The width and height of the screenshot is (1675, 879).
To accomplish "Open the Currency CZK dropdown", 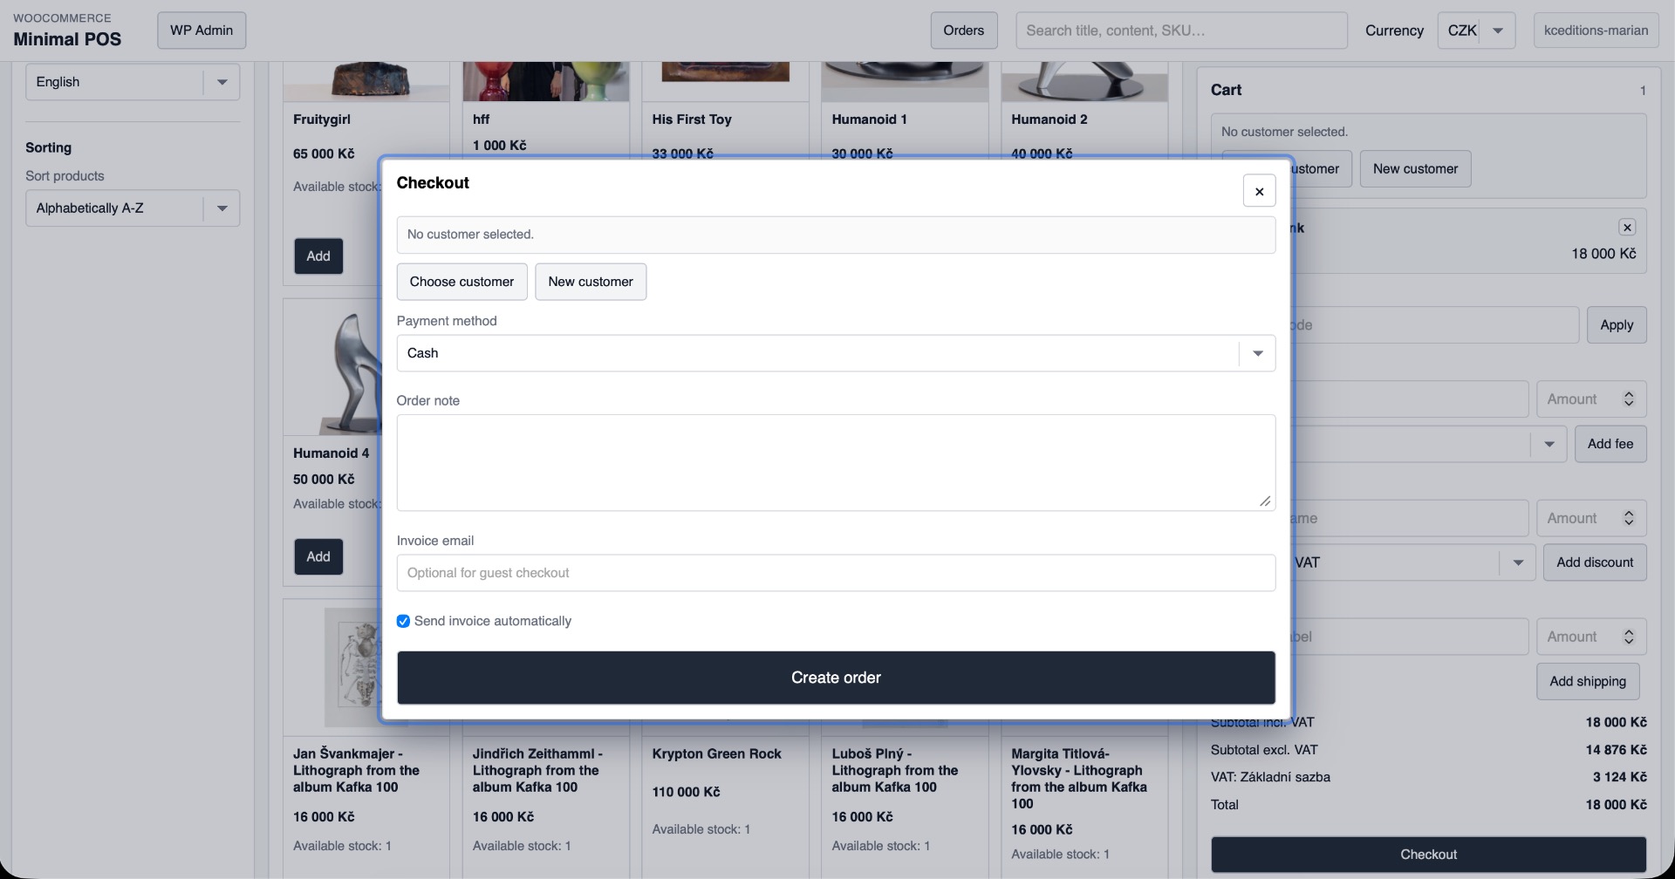I will click(x=1476, y=31).
